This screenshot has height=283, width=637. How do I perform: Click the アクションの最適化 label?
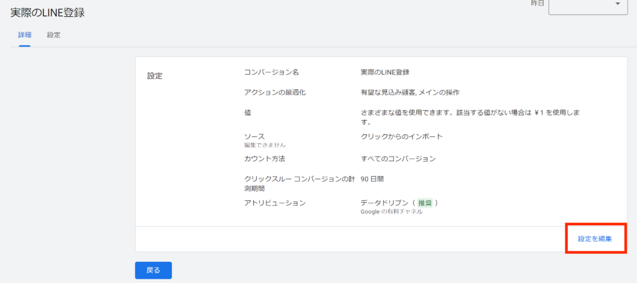click(275, 92)
